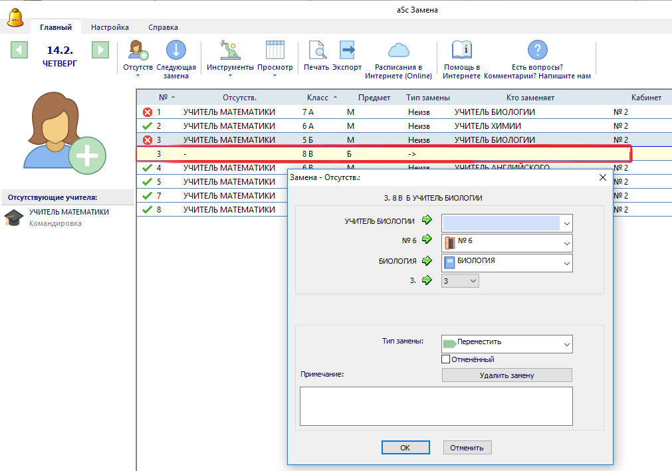Click Просмотр table icon

click(275, 50)
